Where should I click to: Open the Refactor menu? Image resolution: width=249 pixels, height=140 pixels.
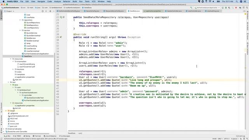coord(67,2)
